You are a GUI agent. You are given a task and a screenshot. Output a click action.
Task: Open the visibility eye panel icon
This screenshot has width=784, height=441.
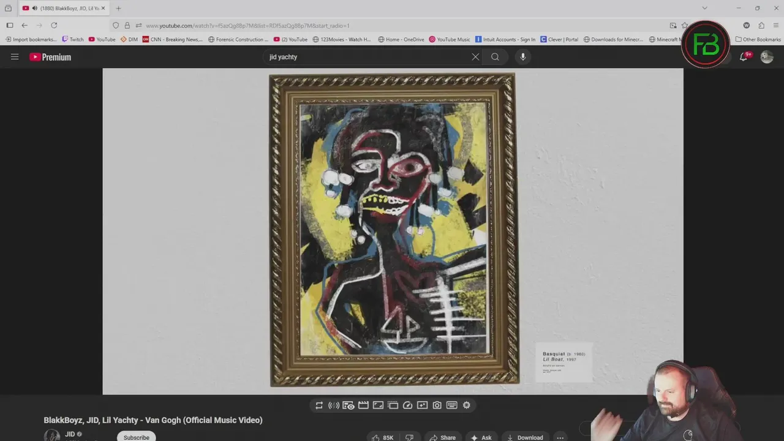tap(349, 405)
